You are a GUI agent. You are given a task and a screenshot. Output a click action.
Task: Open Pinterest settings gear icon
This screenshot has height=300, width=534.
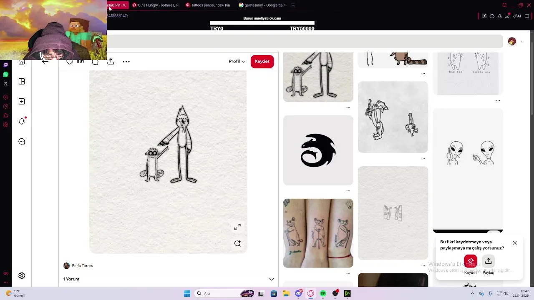[x=22, y=275]
